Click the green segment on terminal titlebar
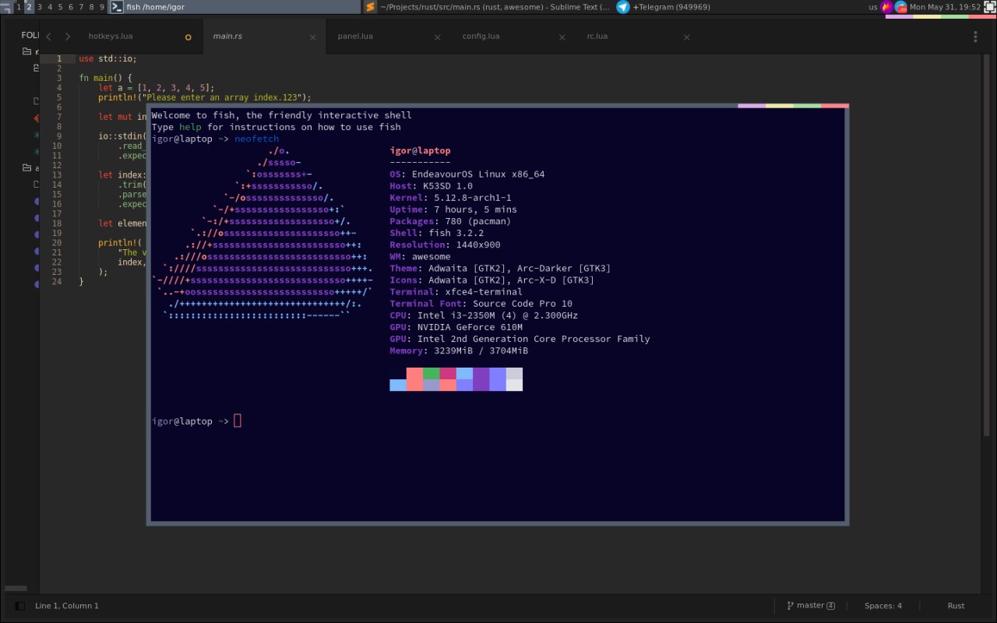The image size is (997, 623). tap(807, 106)
